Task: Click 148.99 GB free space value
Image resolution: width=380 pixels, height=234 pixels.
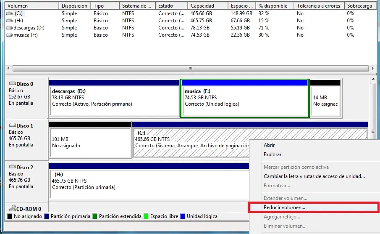Action: tap(241, 13)
